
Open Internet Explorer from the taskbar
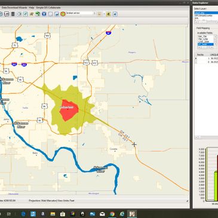click(x=122, y=214)
